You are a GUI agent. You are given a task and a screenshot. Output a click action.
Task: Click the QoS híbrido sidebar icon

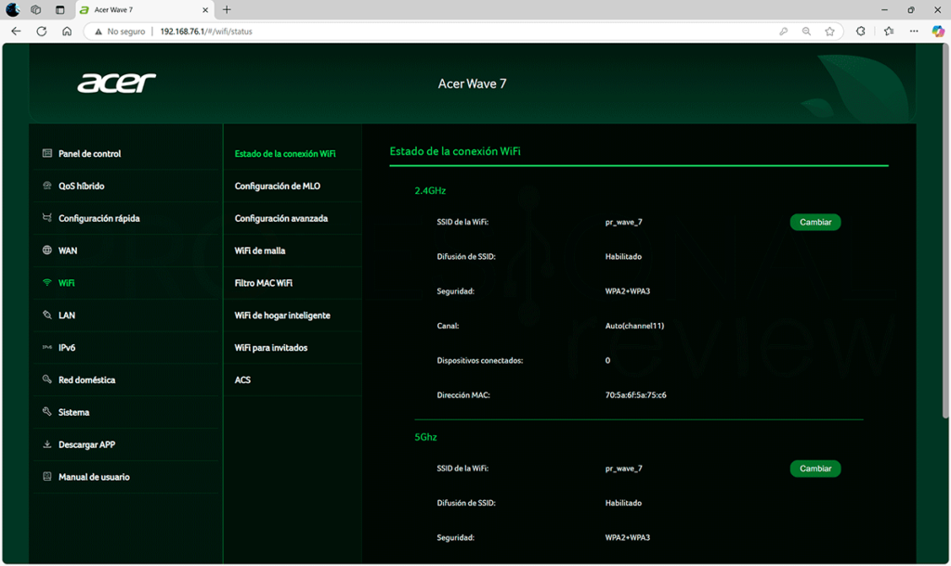click(x=46, y=186)
